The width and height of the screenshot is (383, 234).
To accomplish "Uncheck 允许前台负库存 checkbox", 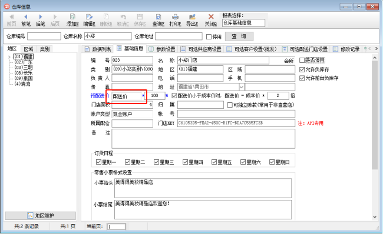I will [x=302, y=78].
